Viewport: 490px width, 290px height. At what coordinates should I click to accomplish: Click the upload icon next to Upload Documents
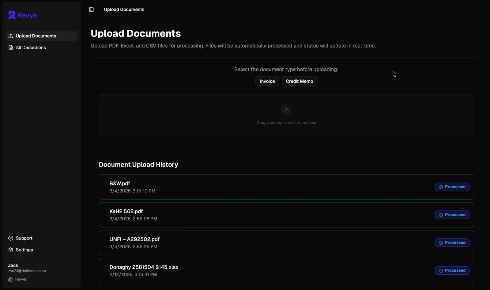tap(10, 36)
